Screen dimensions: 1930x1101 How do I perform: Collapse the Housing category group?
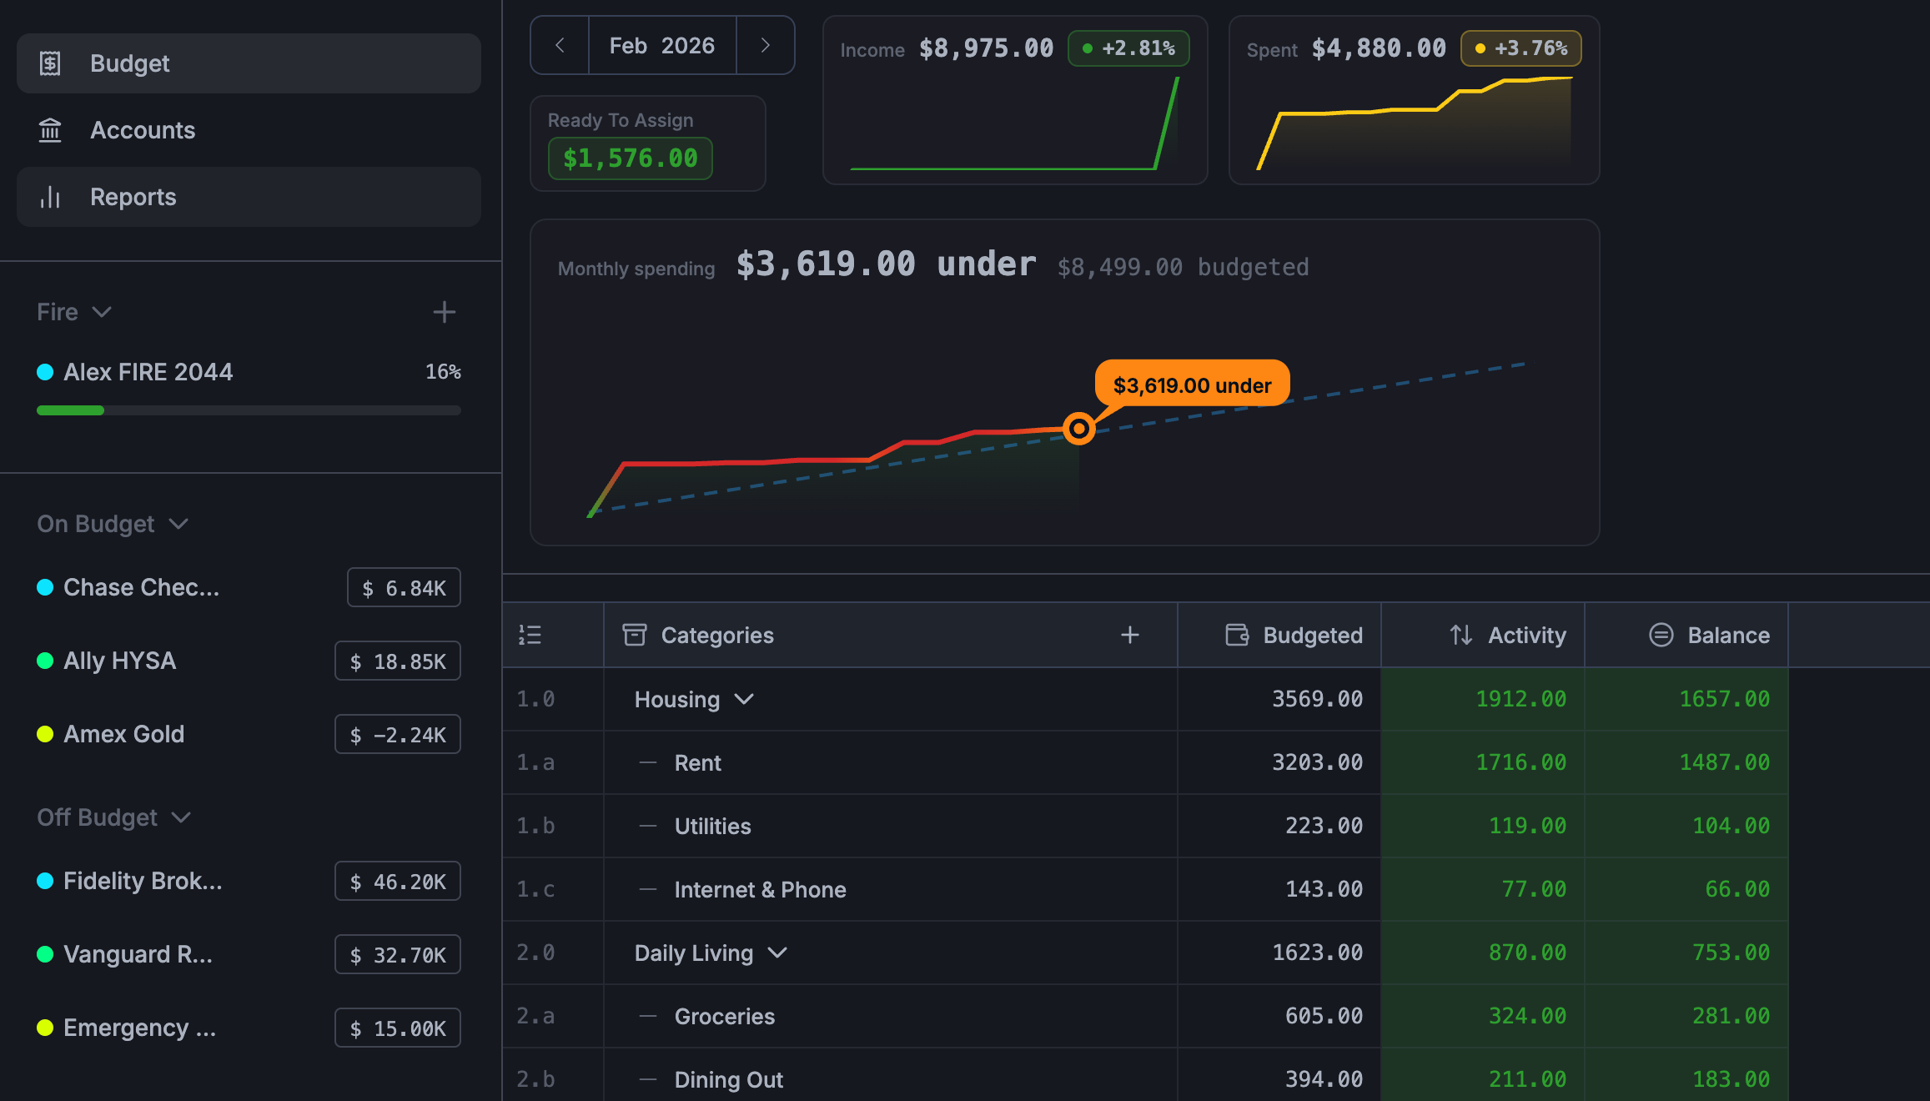(744, 699)
